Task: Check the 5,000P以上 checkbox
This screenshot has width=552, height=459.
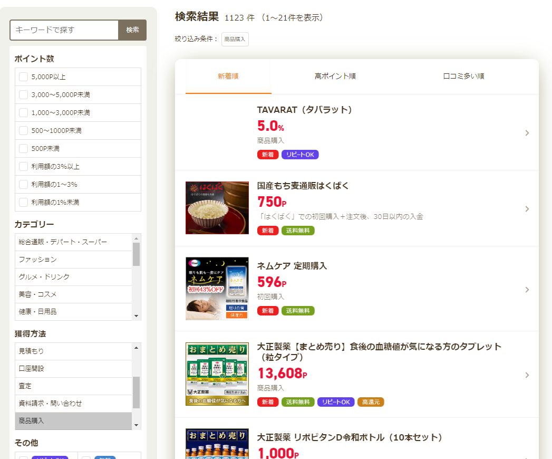Action: (23, 77)
